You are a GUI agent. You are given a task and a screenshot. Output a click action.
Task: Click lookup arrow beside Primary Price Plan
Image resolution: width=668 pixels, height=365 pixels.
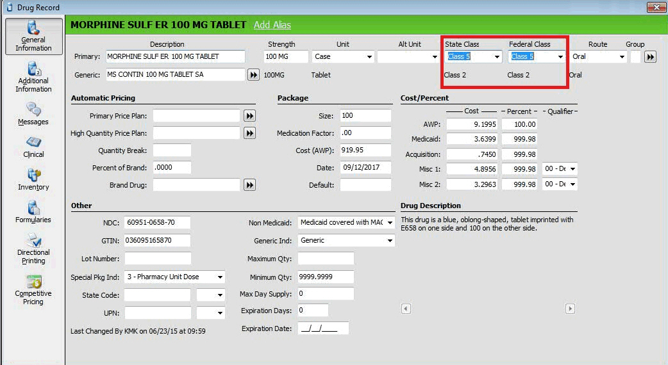point(250,116)
